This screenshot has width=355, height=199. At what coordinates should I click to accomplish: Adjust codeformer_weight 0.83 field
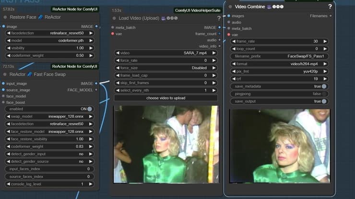tap(49, 146)
